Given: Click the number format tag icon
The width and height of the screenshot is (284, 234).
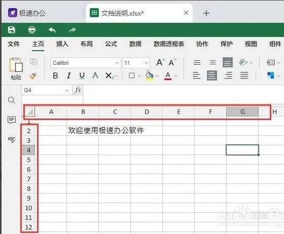Looking at the screenshot, I should (x=271, y=63).
